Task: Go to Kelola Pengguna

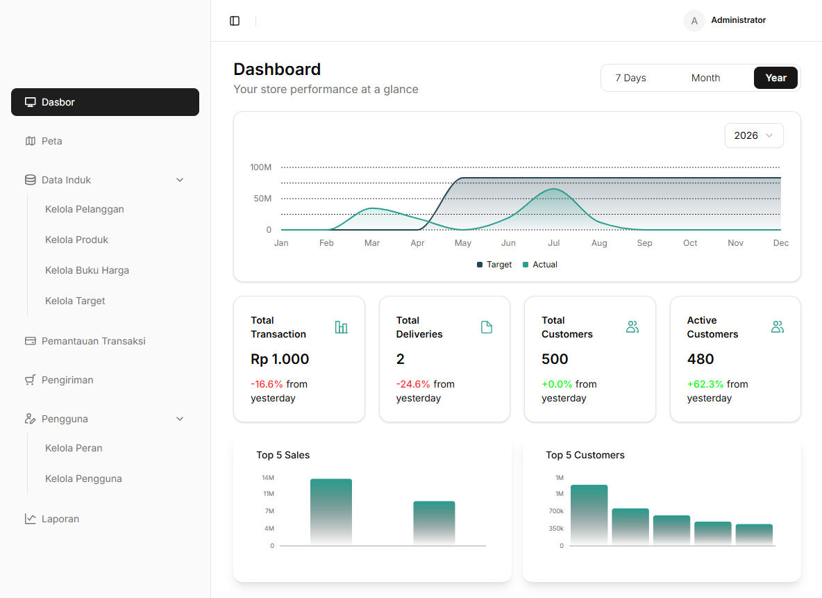Action: [83, 479]
